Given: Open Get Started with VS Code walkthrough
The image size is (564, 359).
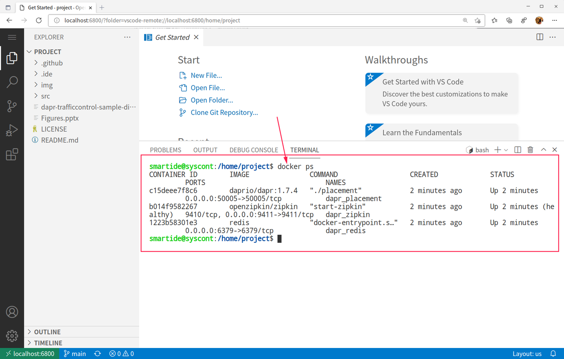Looking at the screenshot, I should click(x=442, y=93).
